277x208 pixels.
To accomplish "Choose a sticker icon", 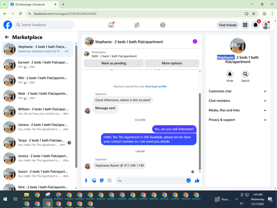I will pyautogui.click(x=101, y=180).
